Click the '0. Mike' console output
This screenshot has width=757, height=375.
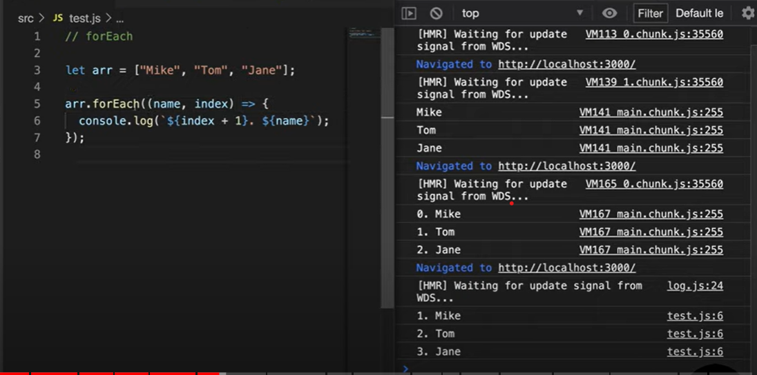pos(439,214)
